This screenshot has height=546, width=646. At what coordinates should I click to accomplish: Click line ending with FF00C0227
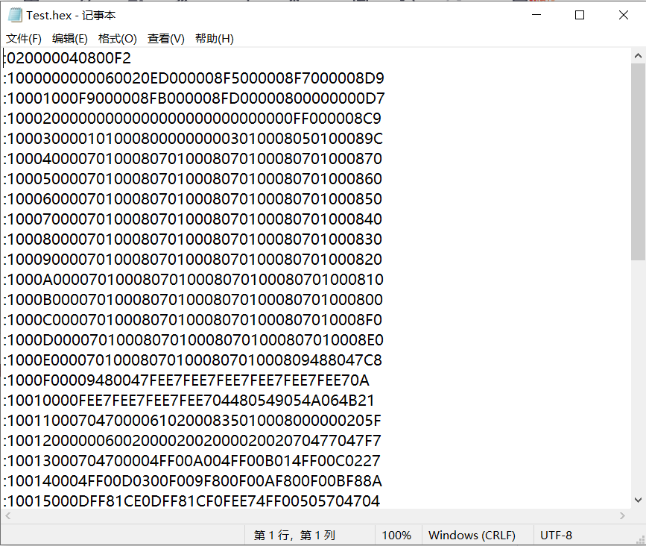[x=192, y=462]
